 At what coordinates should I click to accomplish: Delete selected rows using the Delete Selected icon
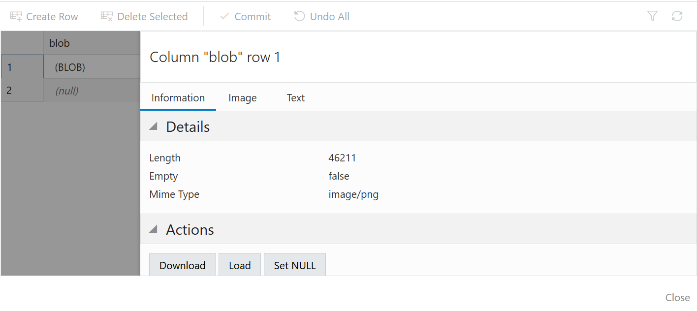click(106, 16)
